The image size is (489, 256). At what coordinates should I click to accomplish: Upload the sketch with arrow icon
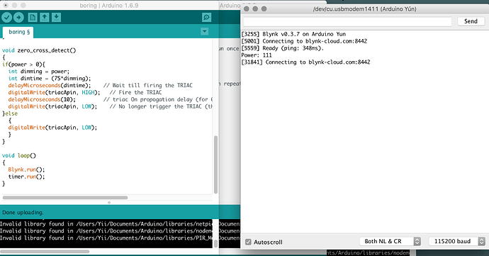click(18, 18)
